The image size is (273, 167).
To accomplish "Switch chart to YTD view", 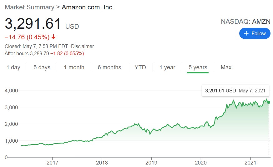I will coord(140,67).
